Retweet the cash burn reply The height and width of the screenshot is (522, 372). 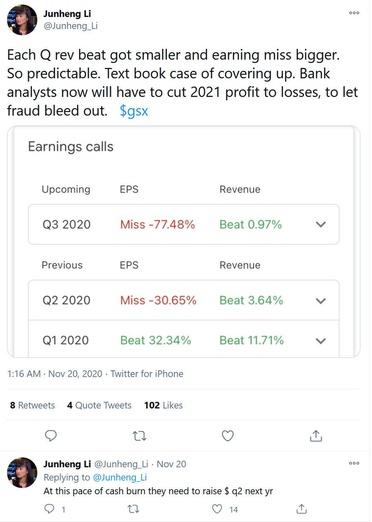click(x=134, y=509)
